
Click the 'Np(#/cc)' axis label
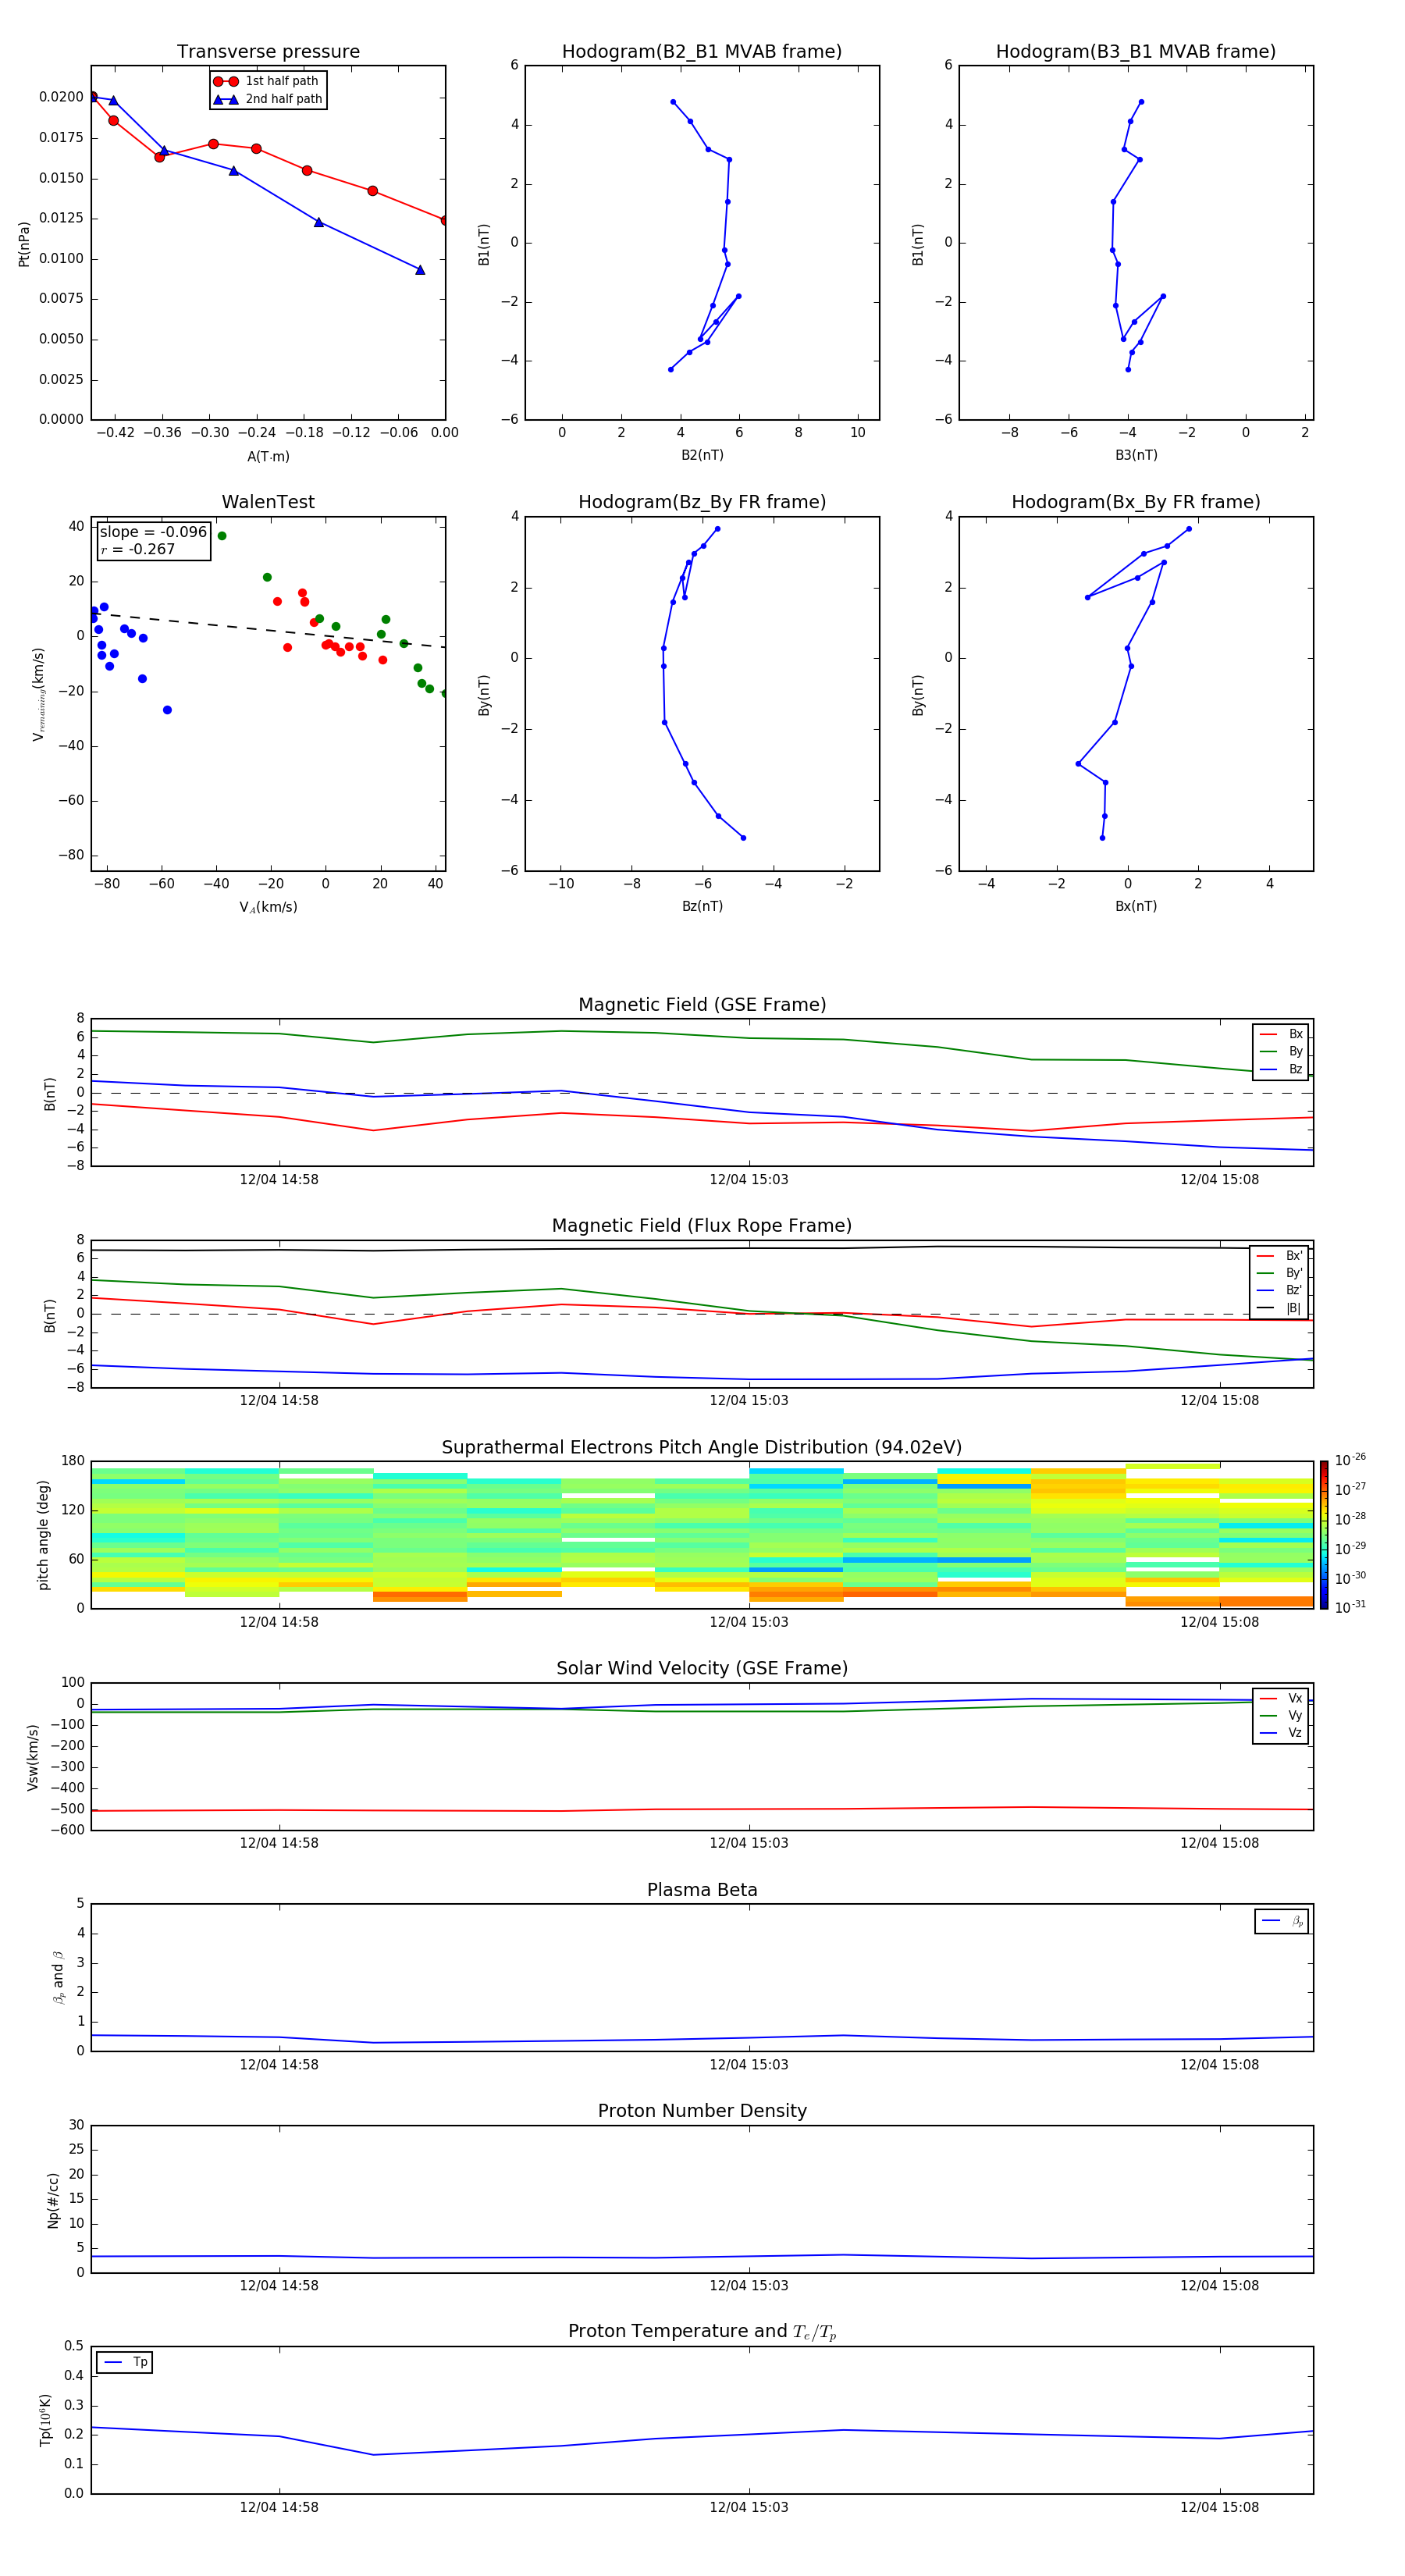[53, 2200]
